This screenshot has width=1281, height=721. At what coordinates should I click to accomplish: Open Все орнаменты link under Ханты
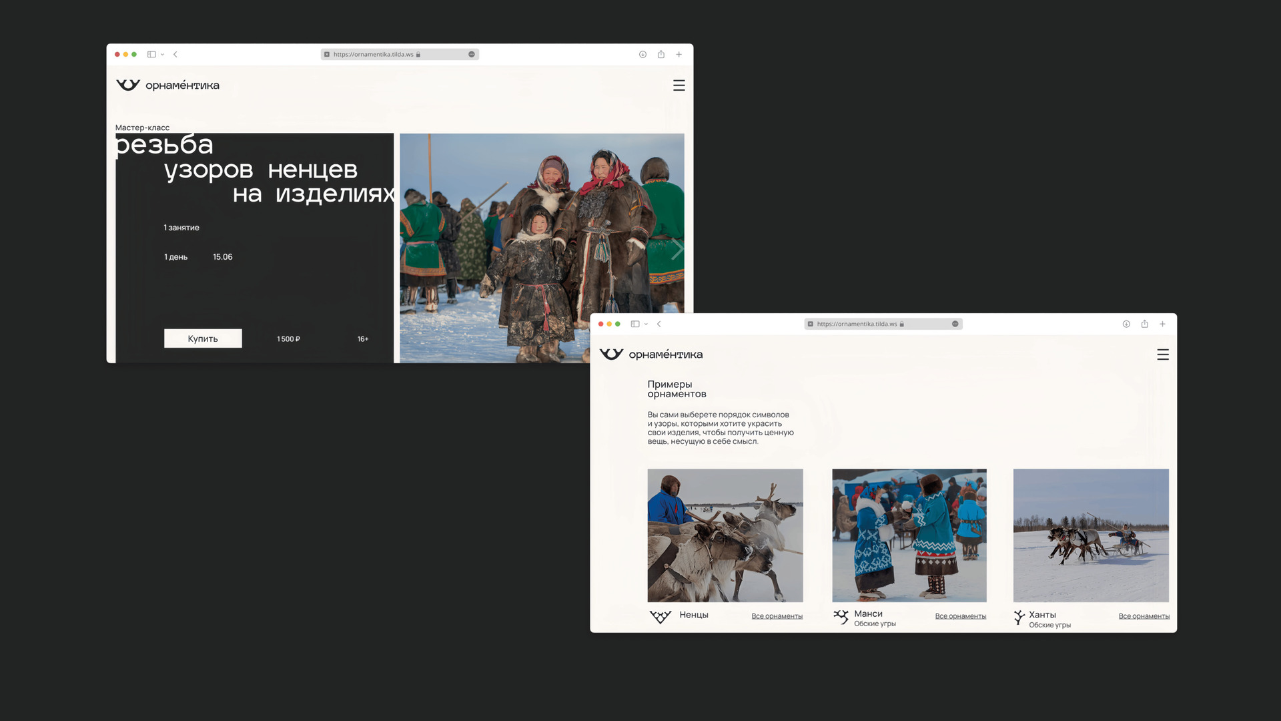1144,616
